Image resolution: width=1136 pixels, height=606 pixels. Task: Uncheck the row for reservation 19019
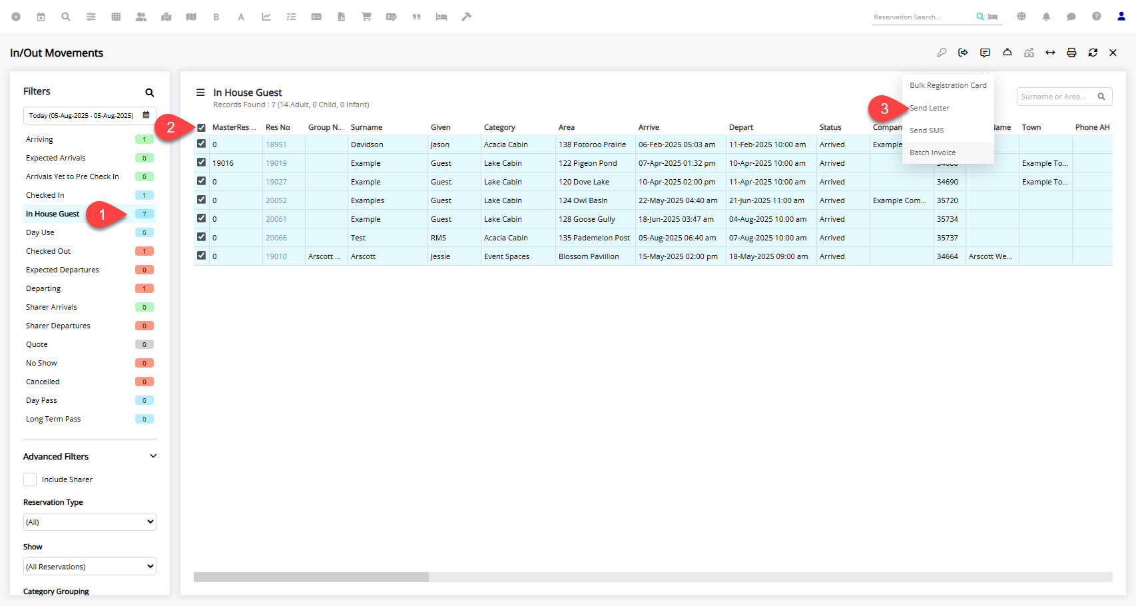coord(201,162)
